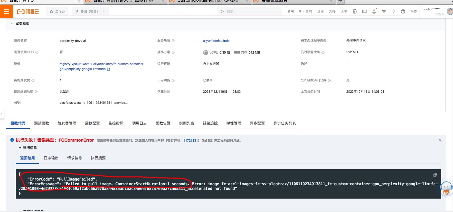
Task: Switch to the 监控指标 tab
Action: (116, 123)
